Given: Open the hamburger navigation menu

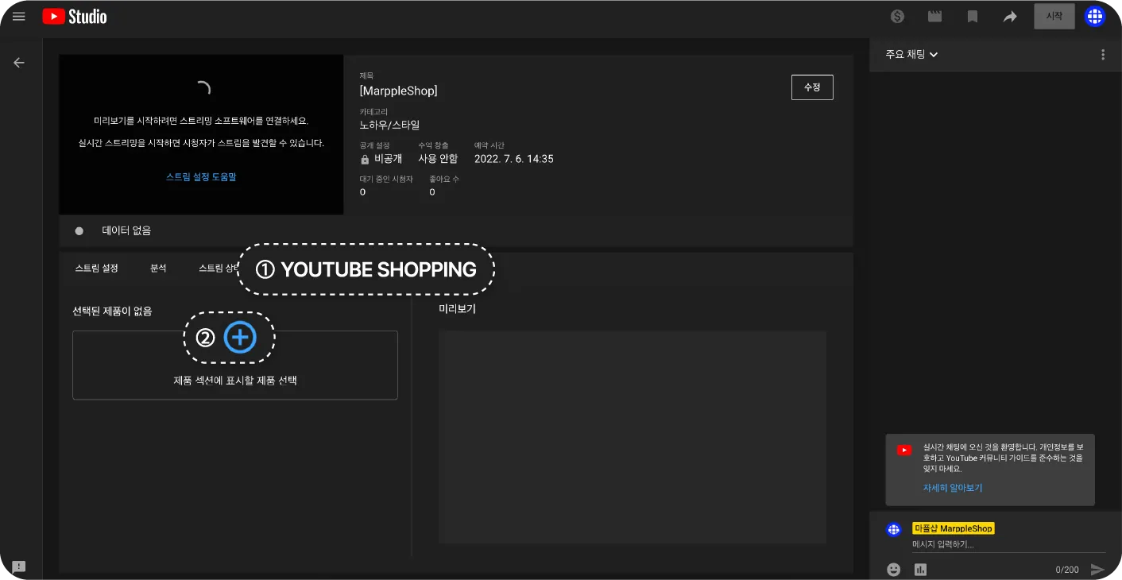Looking at the screenshot, I should (19, 17).
